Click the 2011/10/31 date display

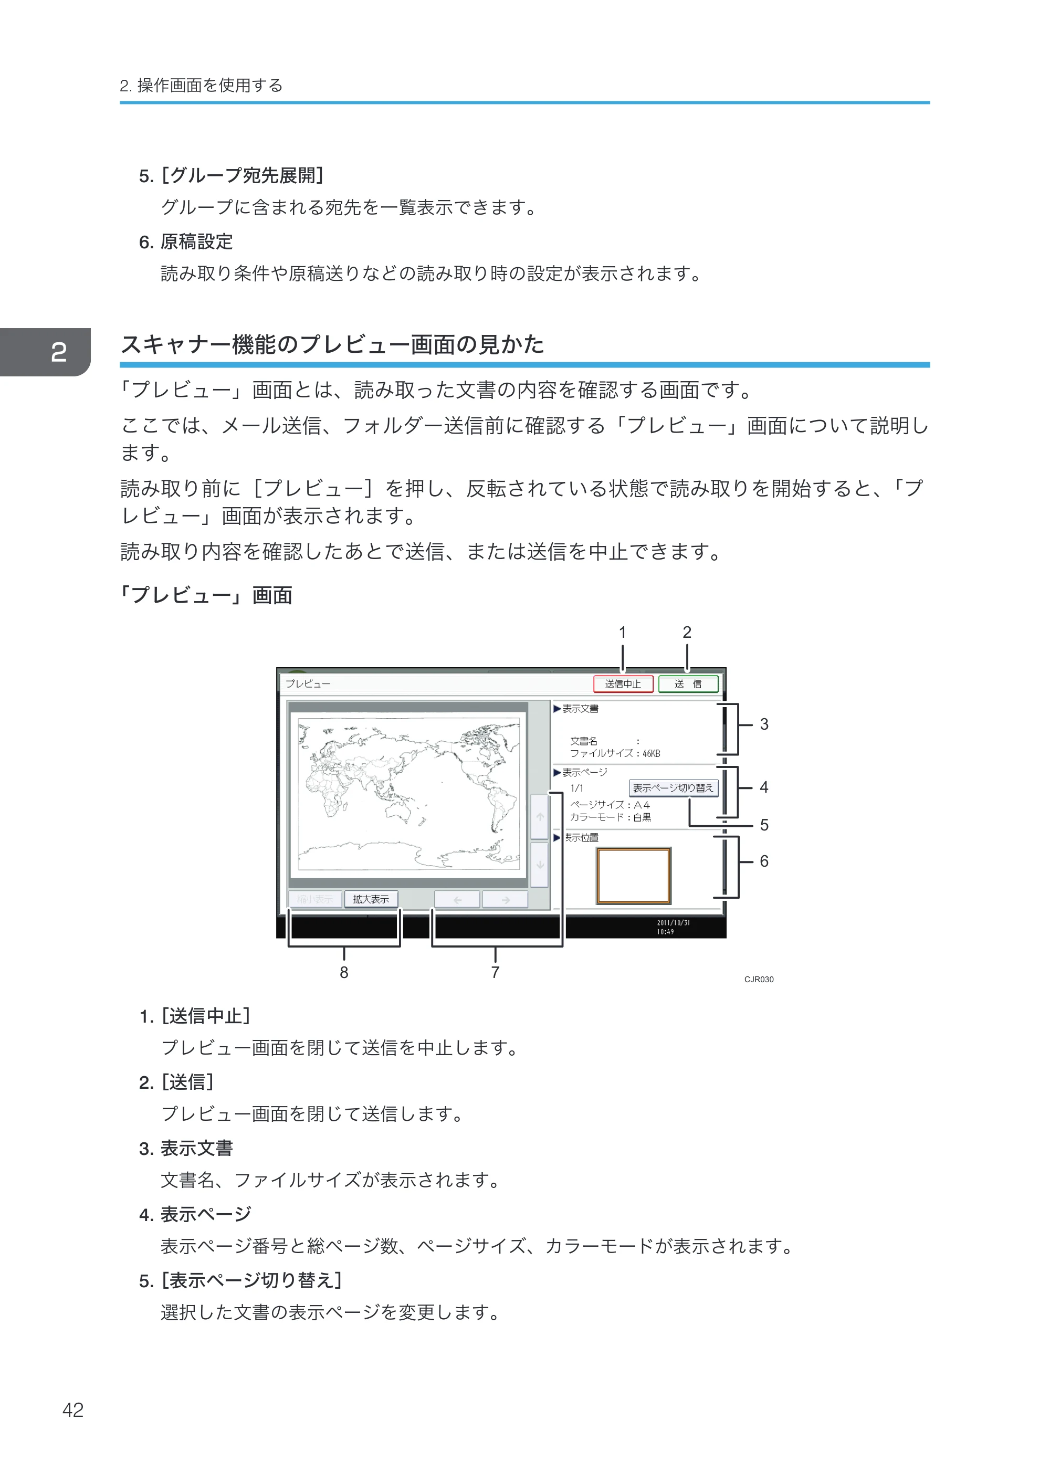pos(673,922)
